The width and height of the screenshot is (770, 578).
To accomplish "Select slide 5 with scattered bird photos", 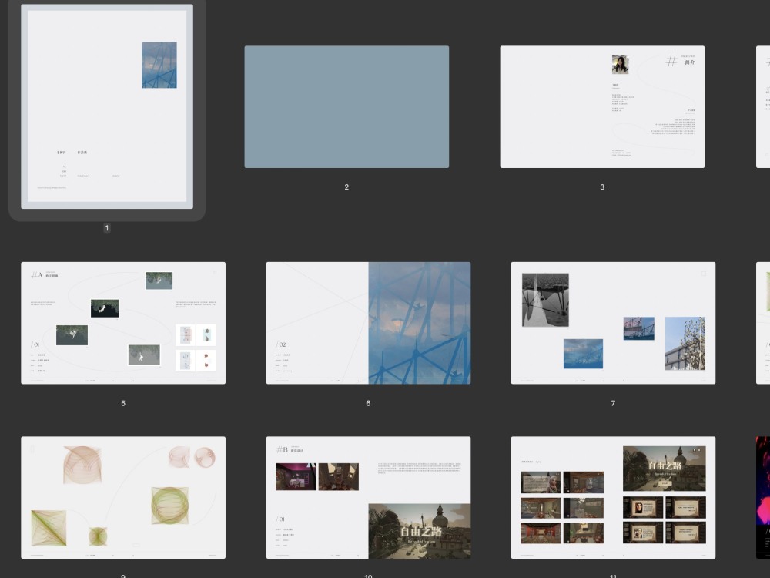I will coord(123,323).
